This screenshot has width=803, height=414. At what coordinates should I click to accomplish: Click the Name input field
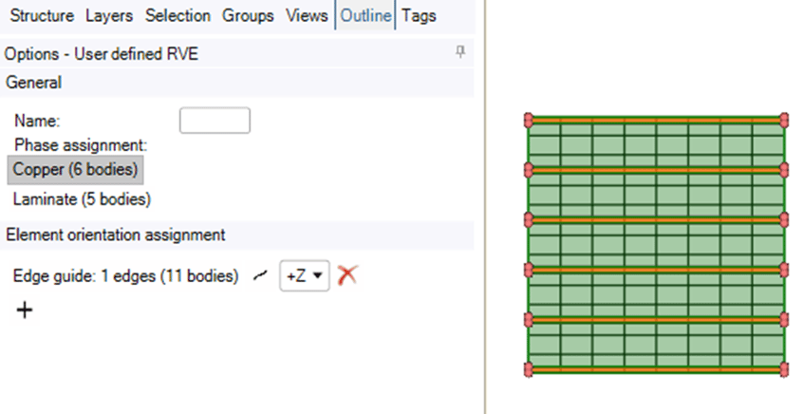(x=215, y=121)
